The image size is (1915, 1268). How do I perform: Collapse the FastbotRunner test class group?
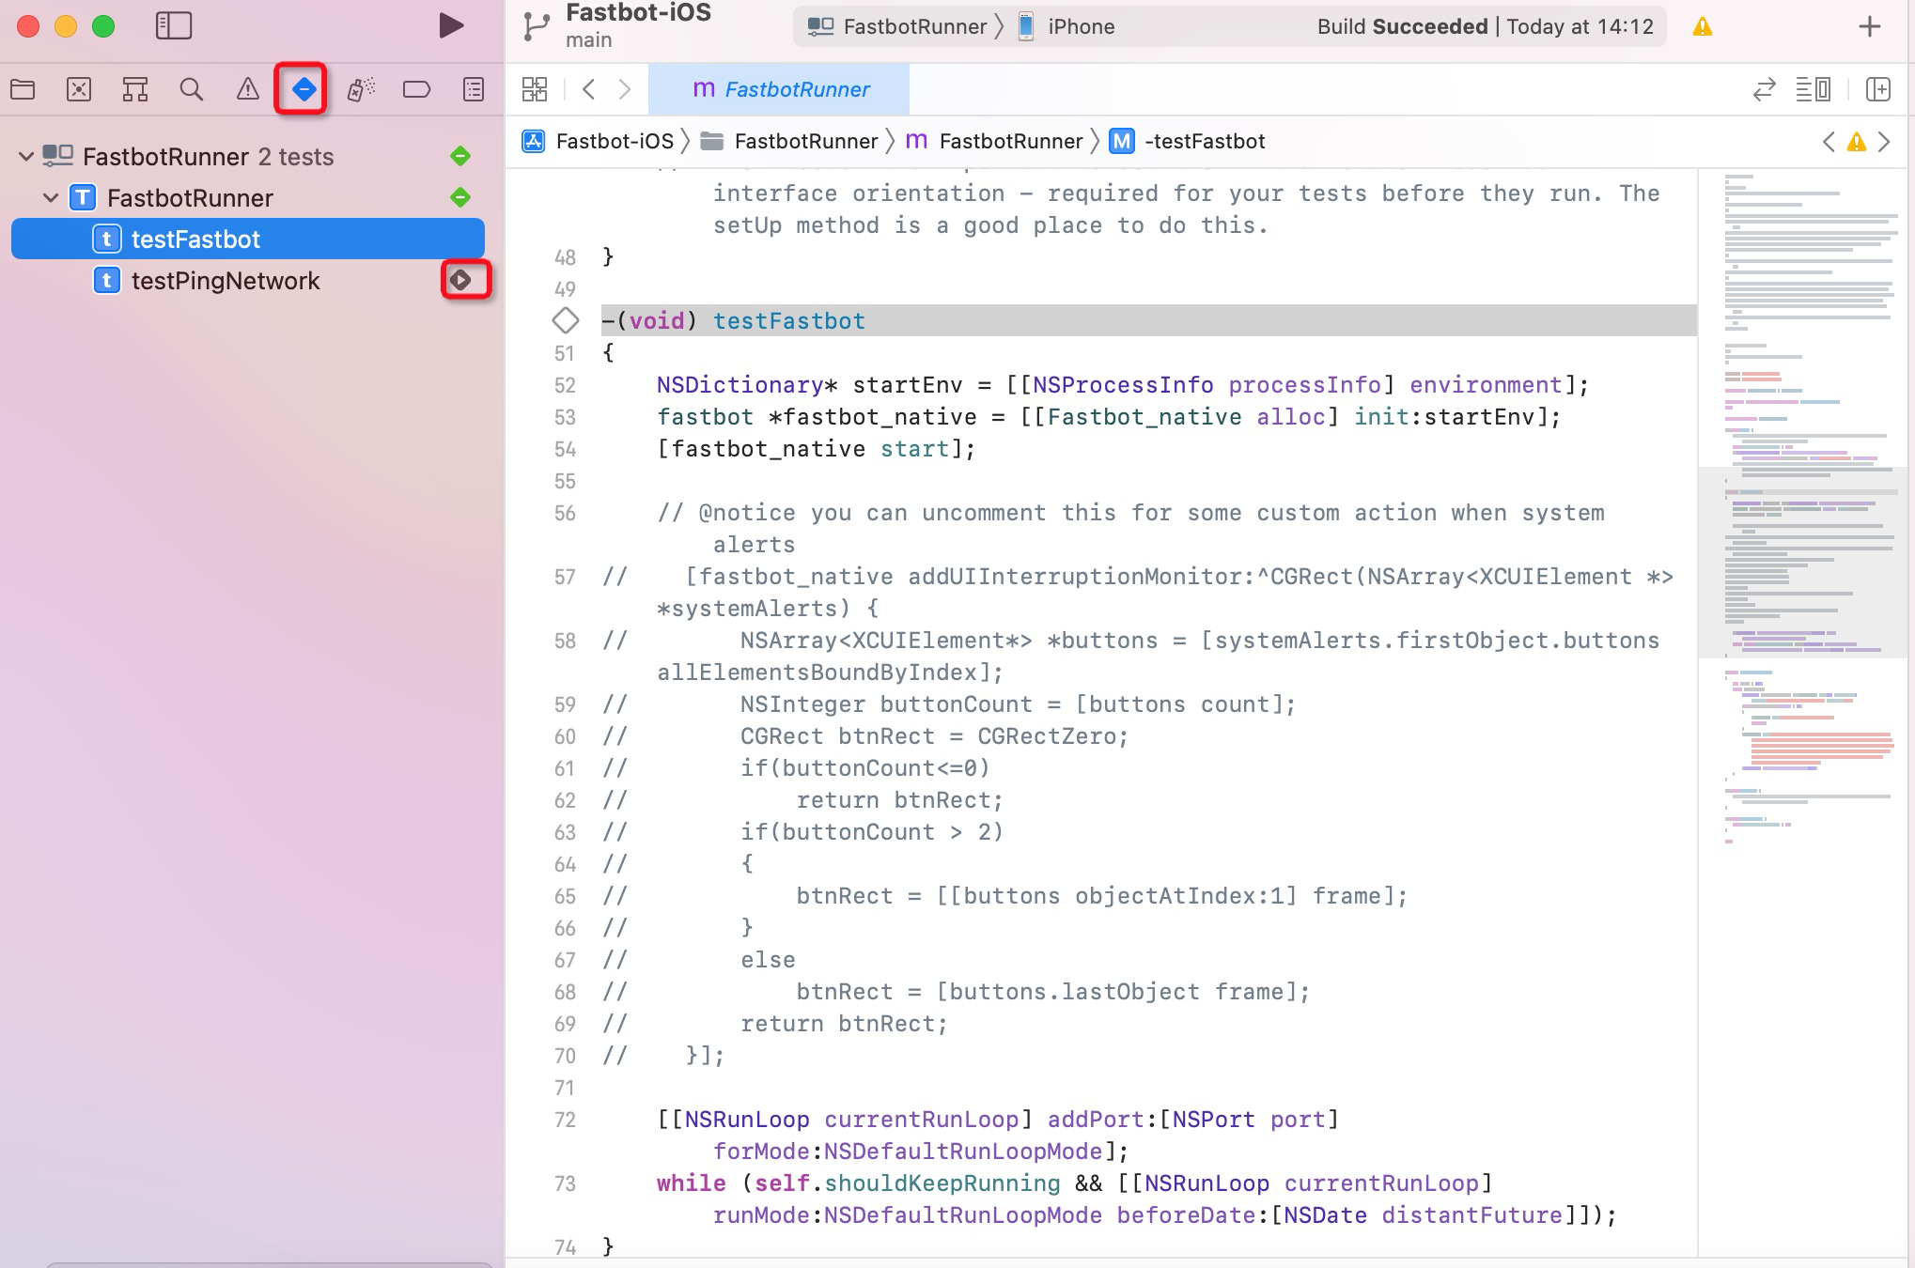click(51, 197)
